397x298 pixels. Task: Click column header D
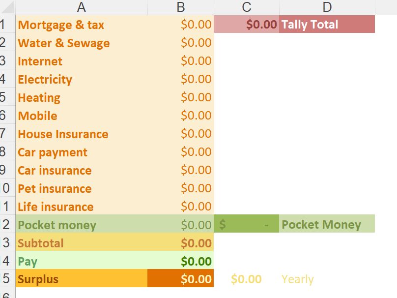327,7
